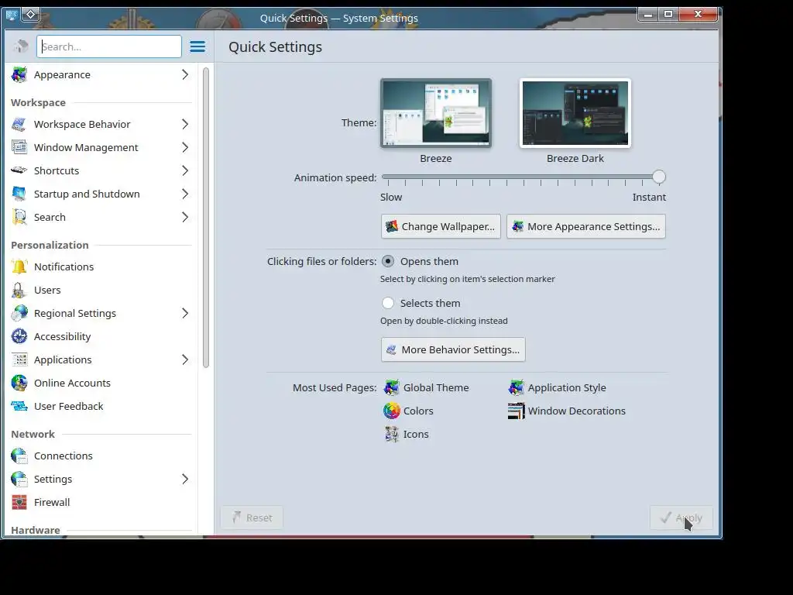Viewport: 793px width, 595px height.
Task: Click the window menu icon in title bar
Action: (11, 15)
